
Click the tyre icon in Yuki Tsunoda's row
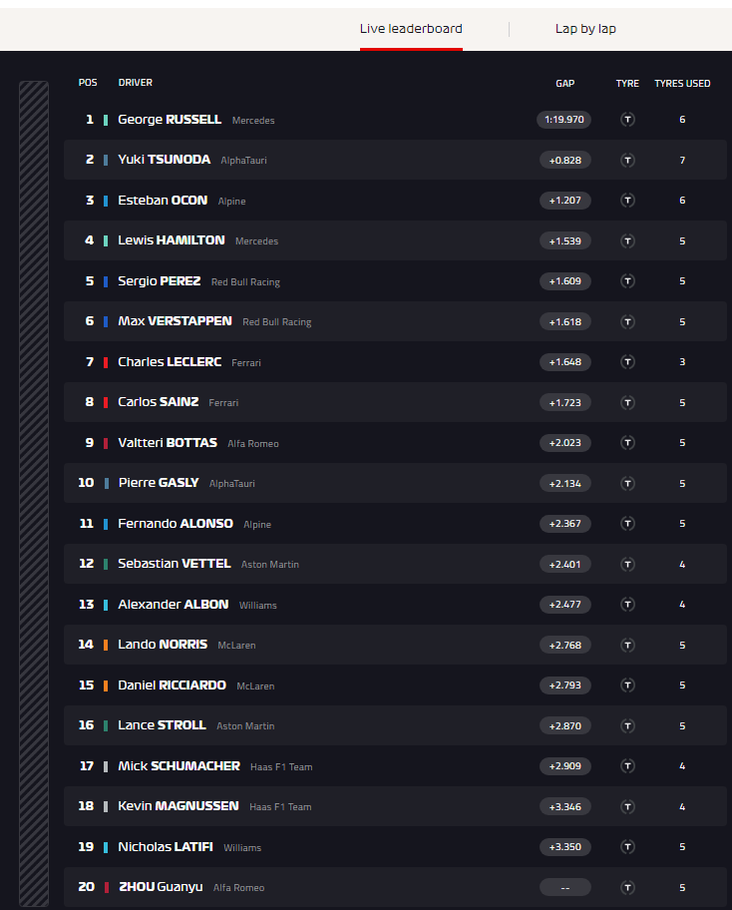pyautogui.click(x=627, y=161)
